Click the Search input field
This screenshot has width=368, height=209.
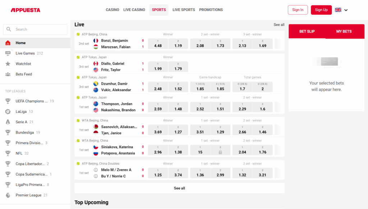35,29
